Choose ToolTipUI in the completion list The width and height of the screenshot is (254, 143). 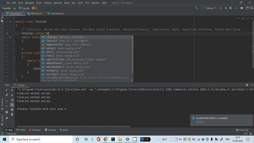point(87,74)
